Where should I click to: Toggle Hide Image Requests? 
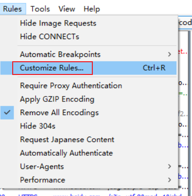(88, 23)
